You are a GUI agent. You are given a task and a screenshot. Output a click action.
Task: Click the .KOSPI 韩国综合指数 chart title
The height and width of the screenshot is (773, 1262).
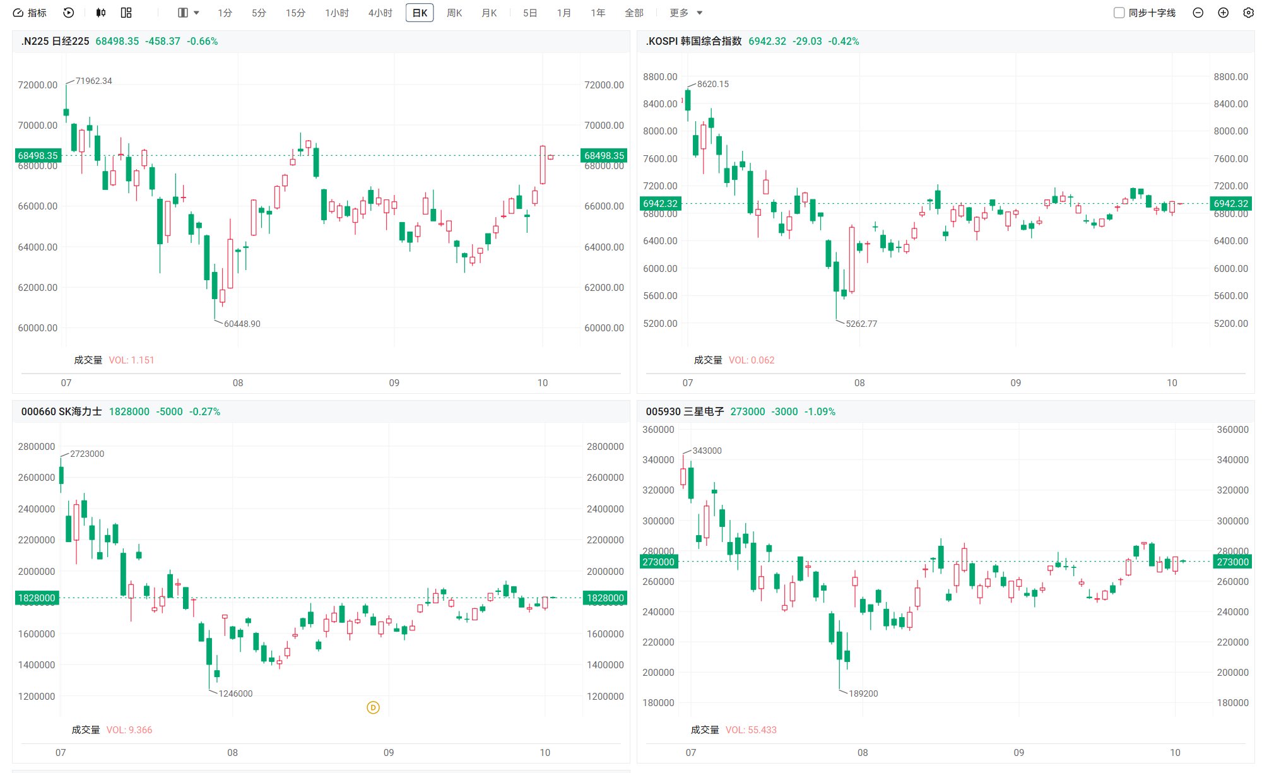click(x=694, y=41)
